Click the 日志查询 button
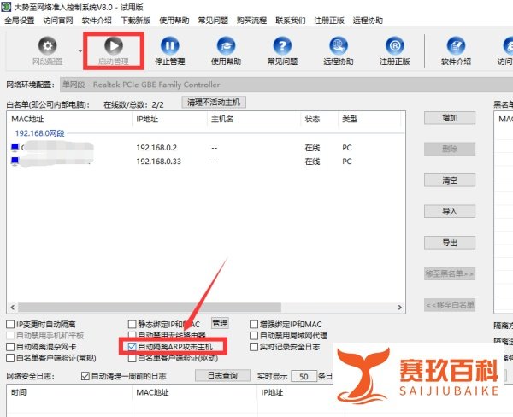The width and height of the screenshot is (513, 417). pyautogui.click(x=223, y=375)
